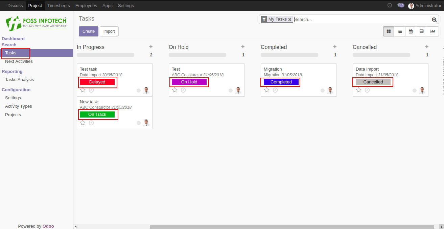The width and height of the screenshot is (444, 229).
Task: Open Next Activities in the sidebar
Action: (19, 61)
